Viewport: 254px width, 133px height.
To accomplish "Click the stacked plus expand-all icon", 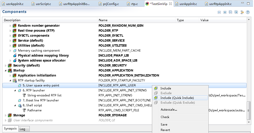I will (236, 12).
